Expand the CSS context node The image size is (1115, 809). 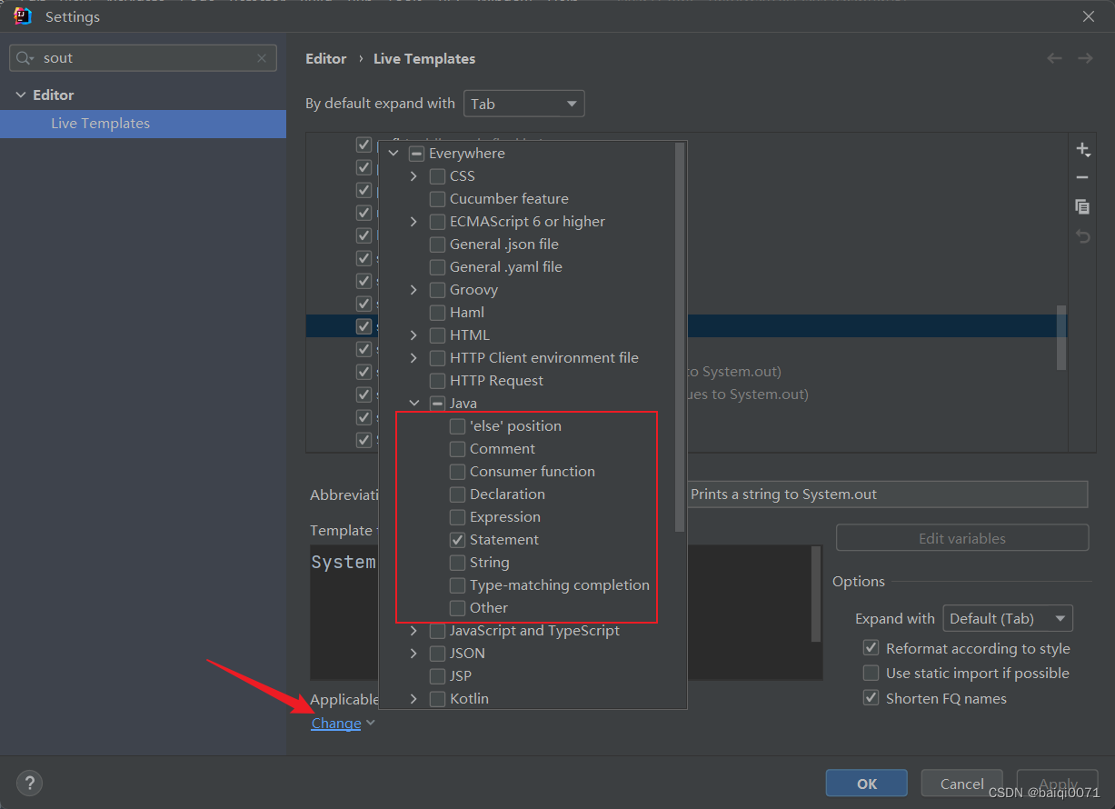pyautogui.click(x=414, y=176)
